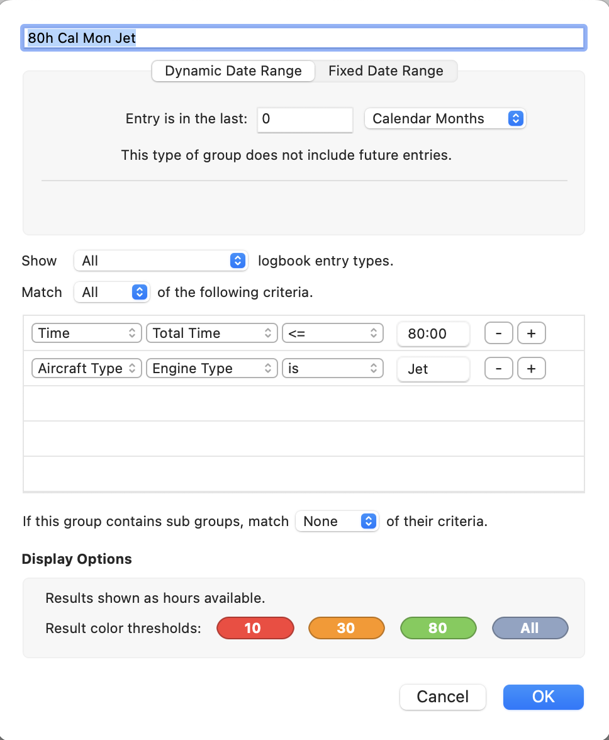609x740 pixels.
Task: Add a criteria row after Engine Type
Action: (x=532, y=369)
